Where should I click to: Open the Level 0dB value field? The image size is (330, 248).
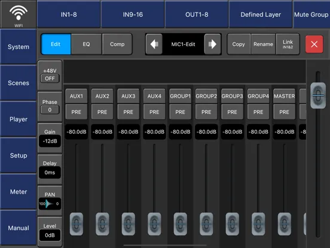[50, 235]
